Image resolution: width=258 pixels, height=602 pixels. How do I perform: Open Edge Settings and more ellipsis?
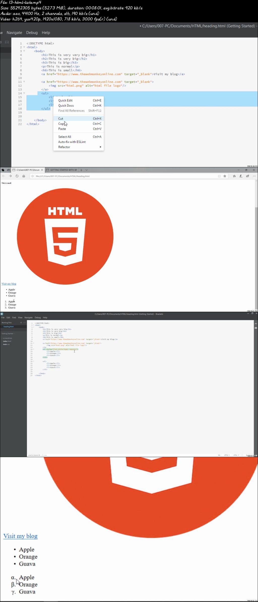tap(254, 176)
